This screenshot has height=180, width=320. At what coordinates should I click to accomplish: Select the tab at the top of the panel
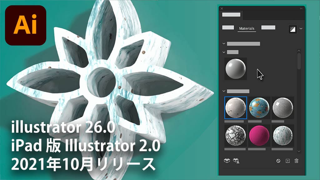[231, 14]
